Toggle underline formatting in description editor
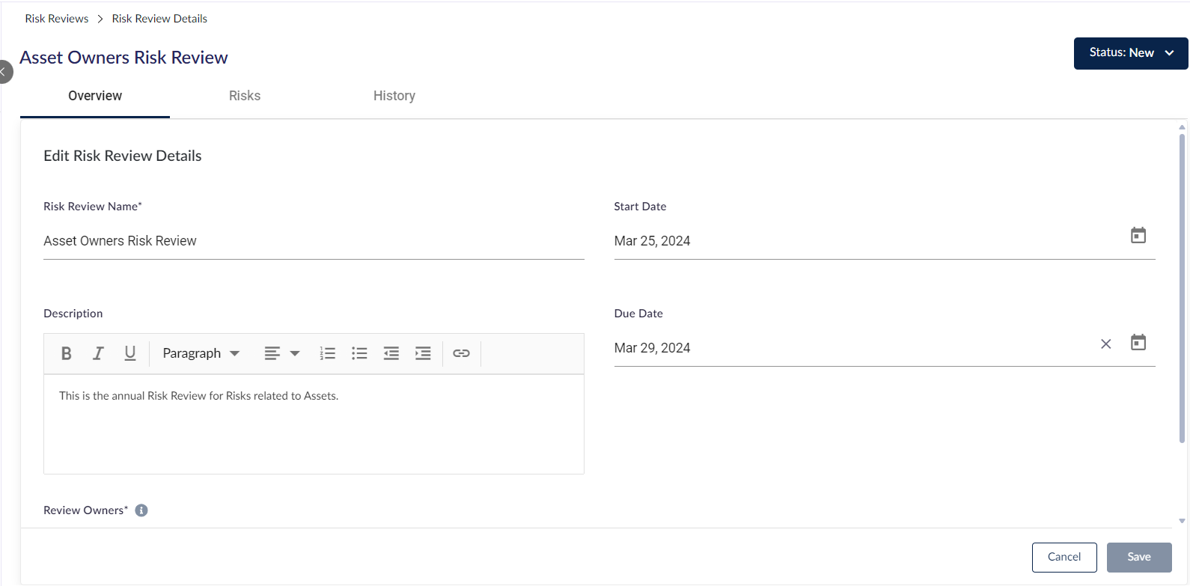The width and height of the screenshot is (1190, 586). 130,353
